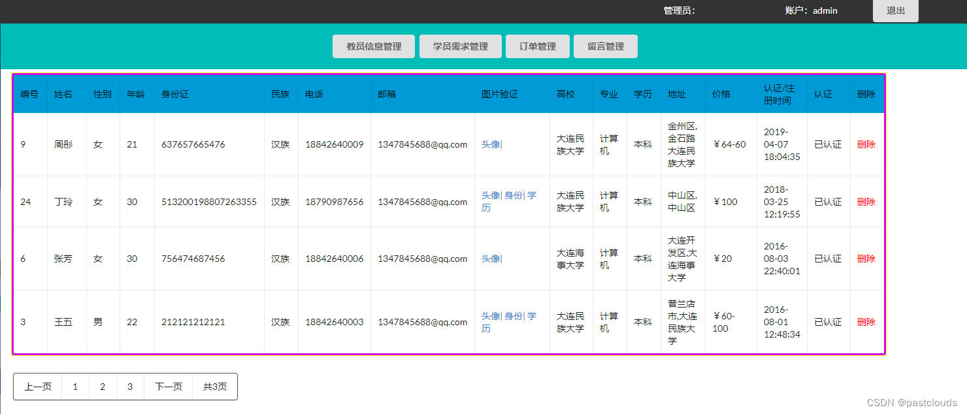
Task: Click the 退出 logout button
Action: [x=895, y=10]
